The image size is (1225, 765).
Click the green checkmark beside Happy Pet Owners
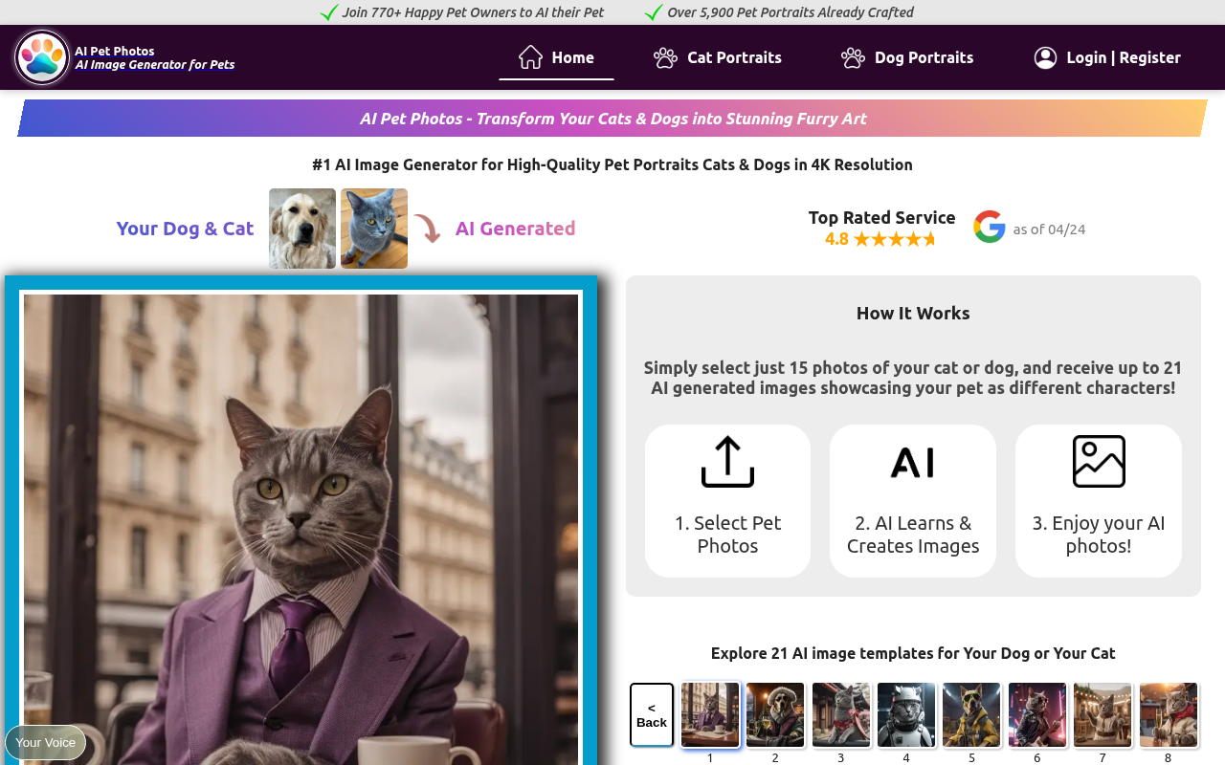coord(328,11)
